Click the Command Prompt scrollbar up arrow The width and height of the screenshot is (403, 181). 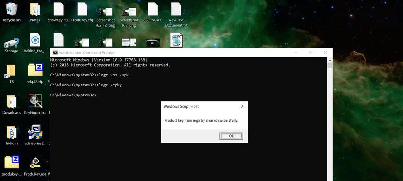coord(330,60)
